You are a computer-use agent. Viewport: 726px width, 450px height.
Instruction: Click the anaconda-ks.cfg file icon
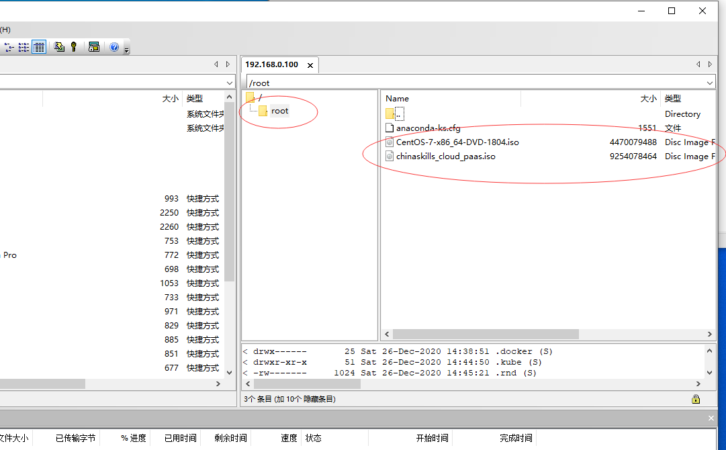point(390,128)
